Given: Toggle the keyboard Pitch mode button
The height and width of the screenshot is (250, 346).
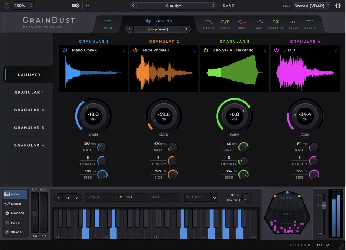Looking at the screenshot, I should [133, 197].
